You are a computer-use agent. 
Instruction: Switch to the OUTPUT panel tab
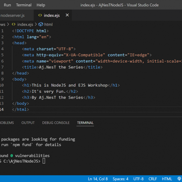click(28, 123)
